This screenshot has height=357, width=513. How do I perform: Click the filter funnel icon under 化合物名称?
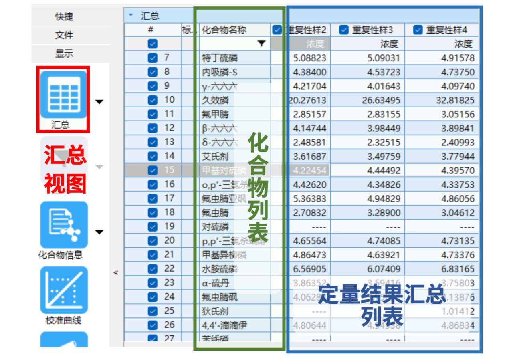[x=261, y=44]
